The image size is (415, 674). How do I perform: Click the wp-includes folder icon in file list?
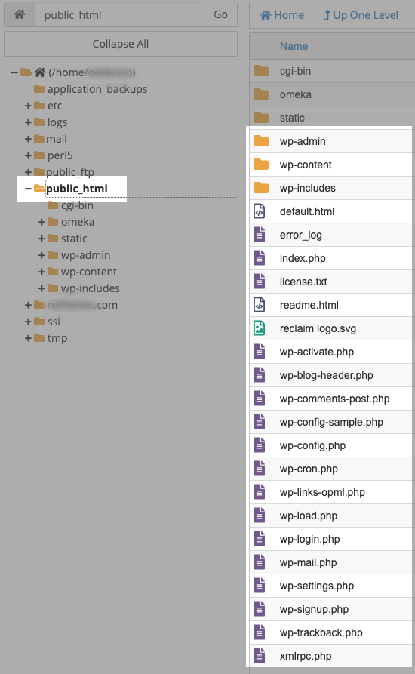tap(261, 188)
